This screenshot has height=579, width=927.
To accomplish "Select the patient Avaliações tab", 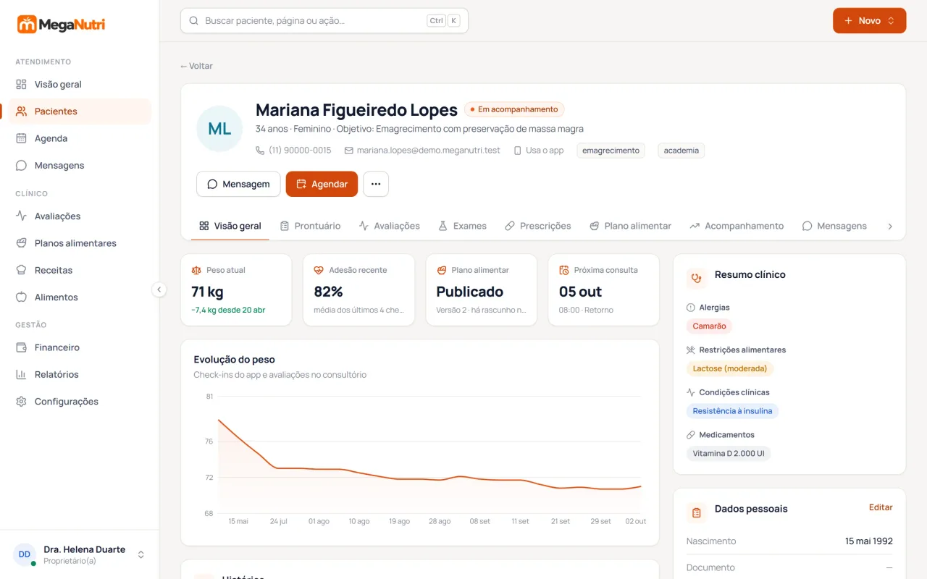I will 390,227.
